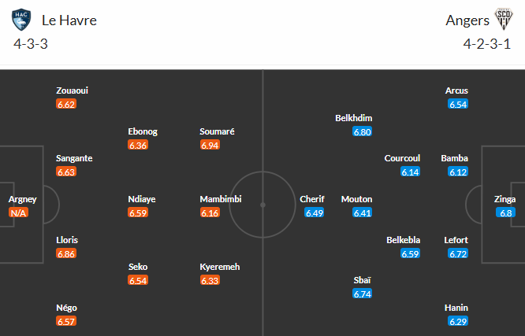Click Kyeremeh's 6.33 rating badge
The height and width of the screenshot is (336, 525).
[210, 280]
